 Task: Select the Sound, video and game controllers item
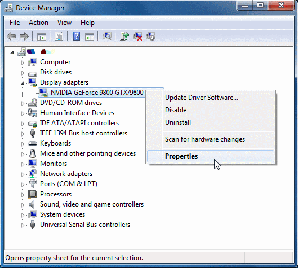click(x=92, y=204)
